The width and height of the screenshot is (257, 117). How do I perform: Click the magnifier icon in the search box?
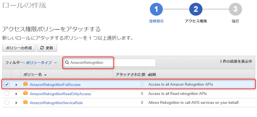click(x=67, y=62)
